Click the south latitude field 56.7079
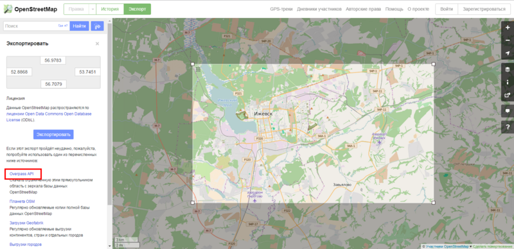This screenshot has width=514, height=249. tap(53, 84)
